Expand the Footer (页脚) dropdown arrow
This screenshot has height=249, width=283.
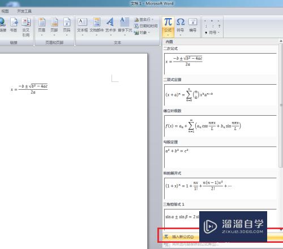(x=54, y=35)
